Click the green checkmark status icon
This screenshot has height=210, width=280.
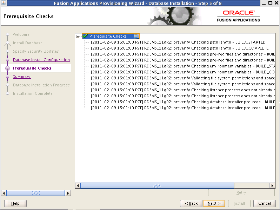[x=85, y=36]
